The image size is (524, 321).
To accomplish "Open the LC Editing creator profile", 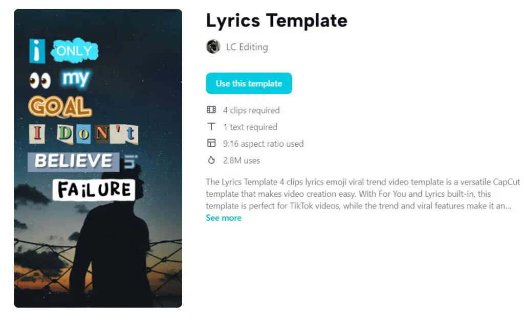I will pyautogui.click(x=248, y=47).
